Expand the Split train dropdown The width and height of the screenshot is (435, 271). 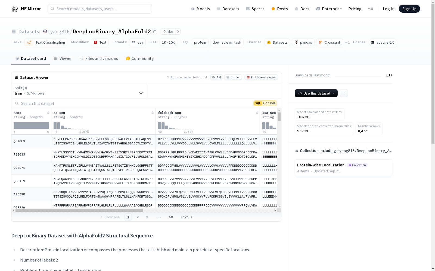click(79, 91)
